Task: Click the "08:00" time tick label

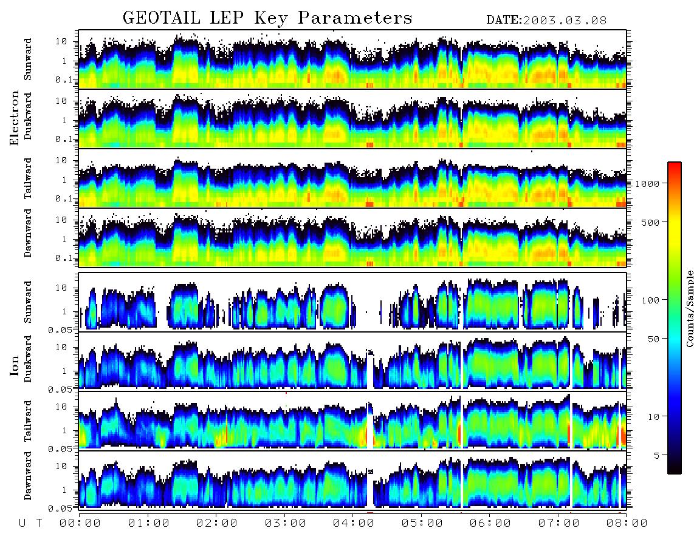Action: (627, 523)
